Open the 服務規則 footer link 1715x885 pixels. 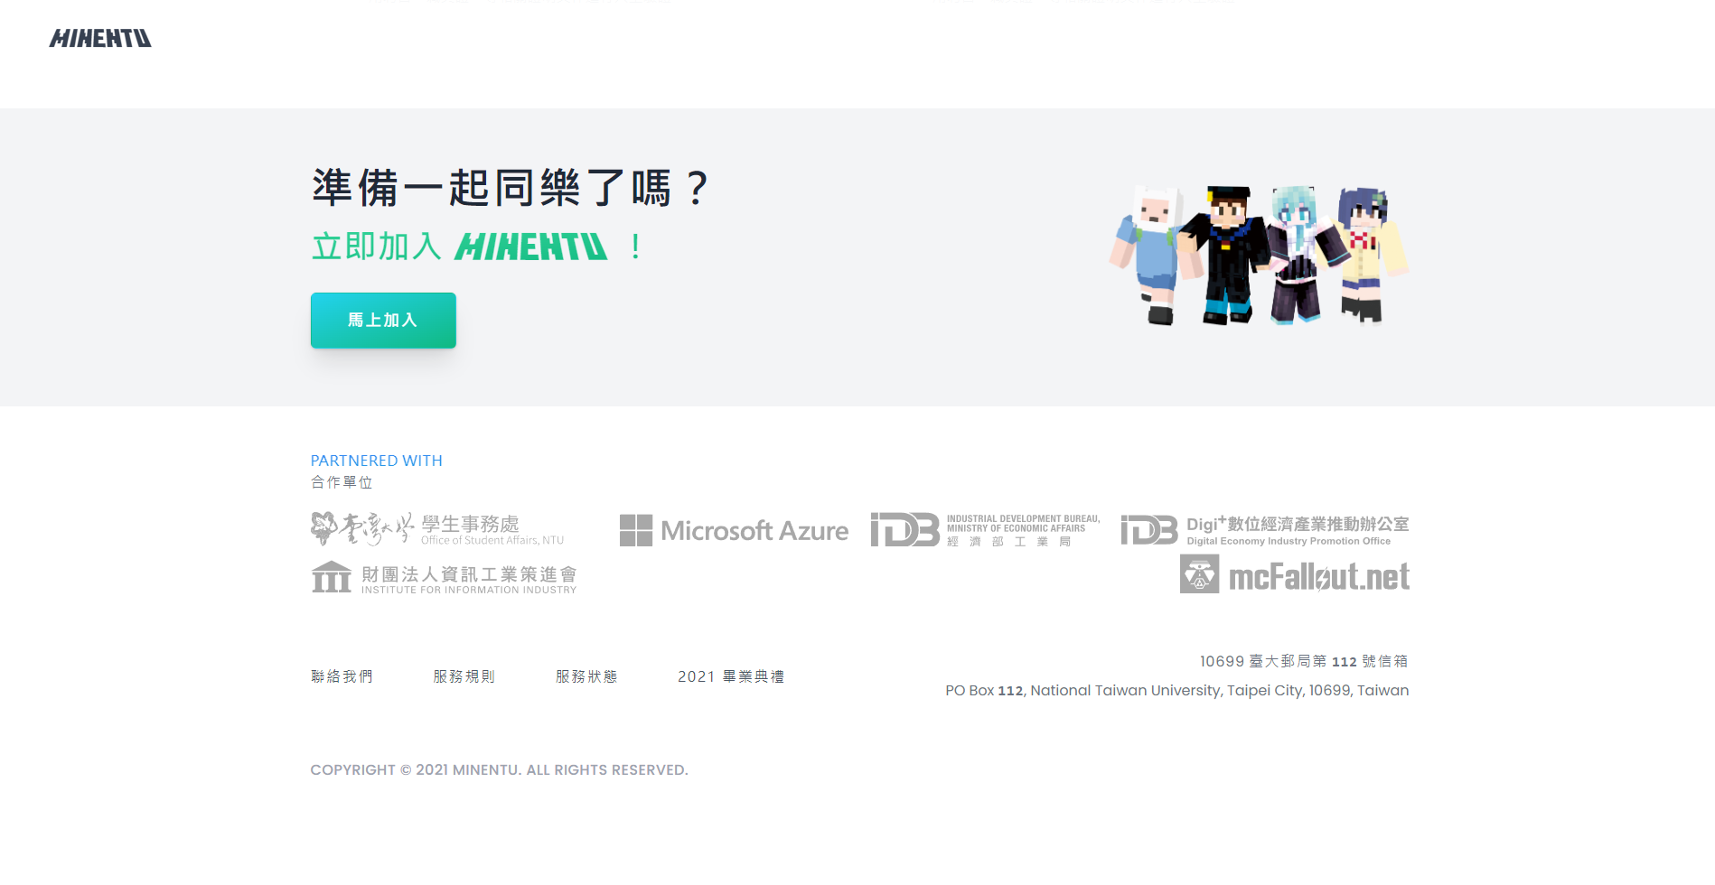[x=464, y=676]
